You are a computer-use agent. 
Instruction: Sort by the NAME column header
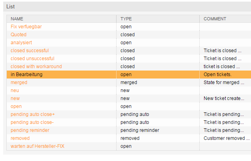click(17, 19)
